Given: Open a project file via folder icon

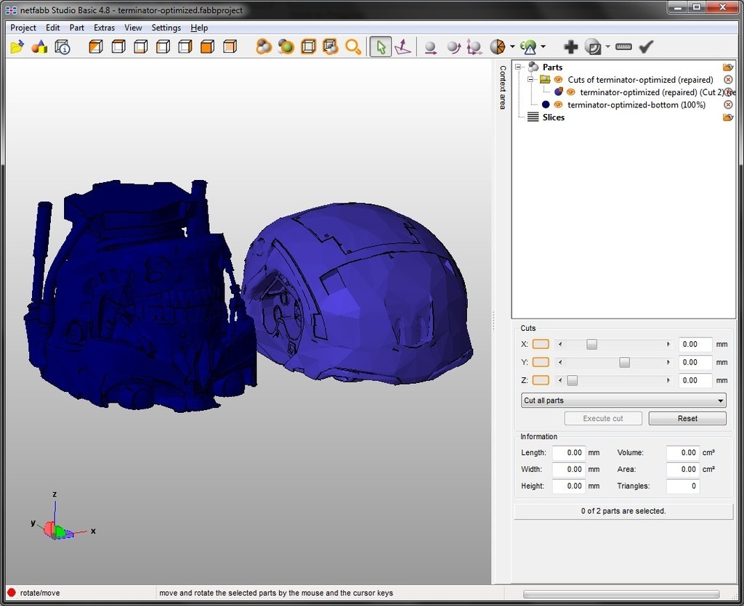Looking at the screenshot, I should (x=17, y=47).
